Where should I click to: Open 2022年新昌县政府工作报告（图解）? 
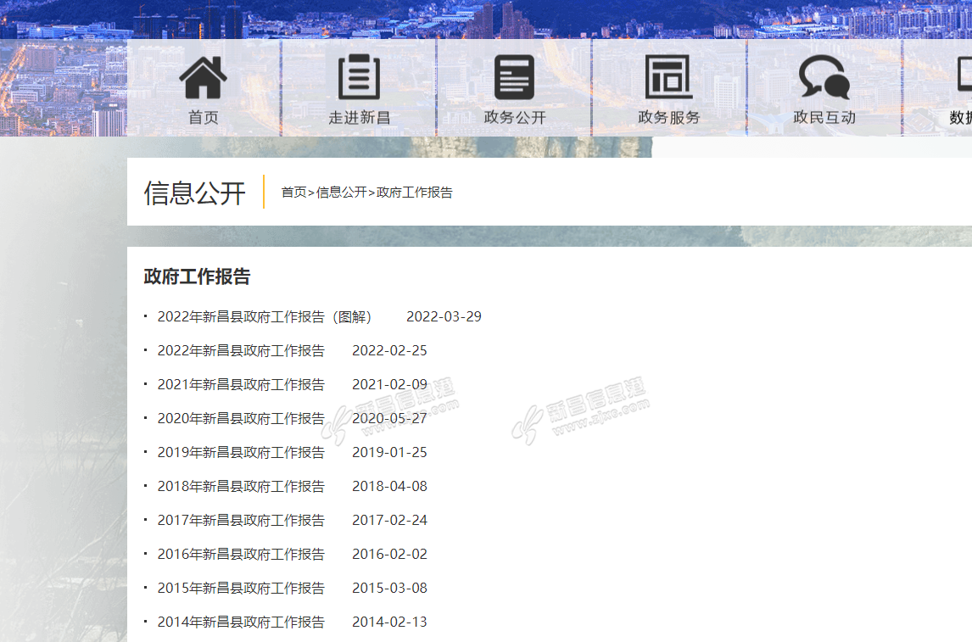click(265, 317)
